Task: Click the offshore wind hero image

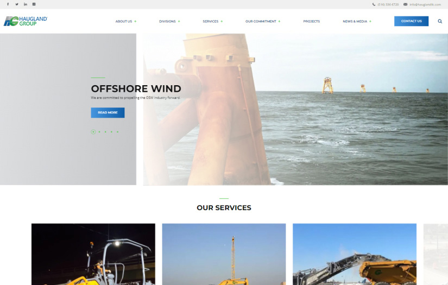Action: (295, 109)
